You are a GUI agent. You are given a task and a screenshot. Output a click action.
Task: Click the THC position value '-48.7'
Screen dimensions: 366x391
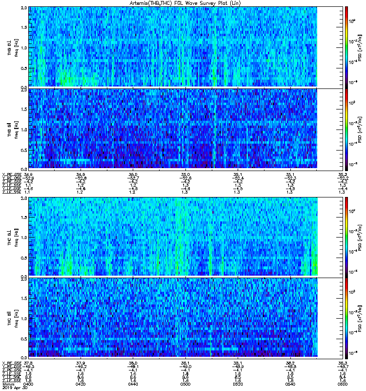343,367
